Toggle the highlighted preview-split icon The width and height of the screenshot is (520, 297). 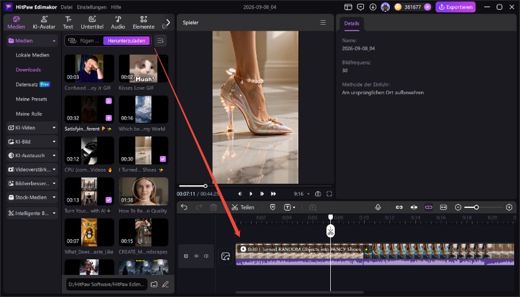[428, 207]
